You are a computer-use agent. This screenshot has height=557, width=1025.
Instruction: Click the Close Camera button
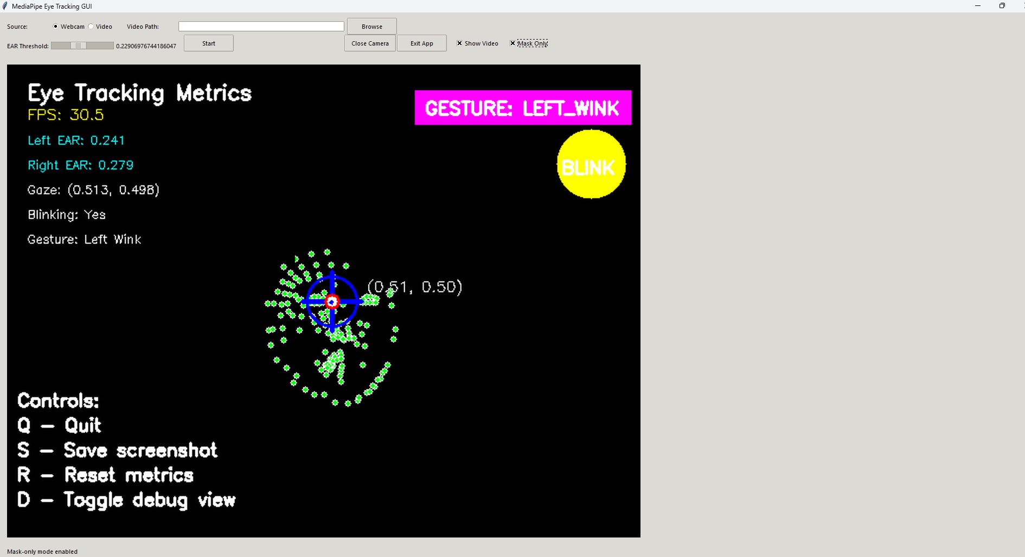(370, 43)
